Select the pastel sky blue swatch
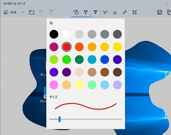The image size is (171, 135). (x=105, y=85)
